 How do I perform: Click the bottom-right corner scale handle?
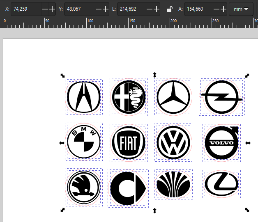click(x=247, y=210)
